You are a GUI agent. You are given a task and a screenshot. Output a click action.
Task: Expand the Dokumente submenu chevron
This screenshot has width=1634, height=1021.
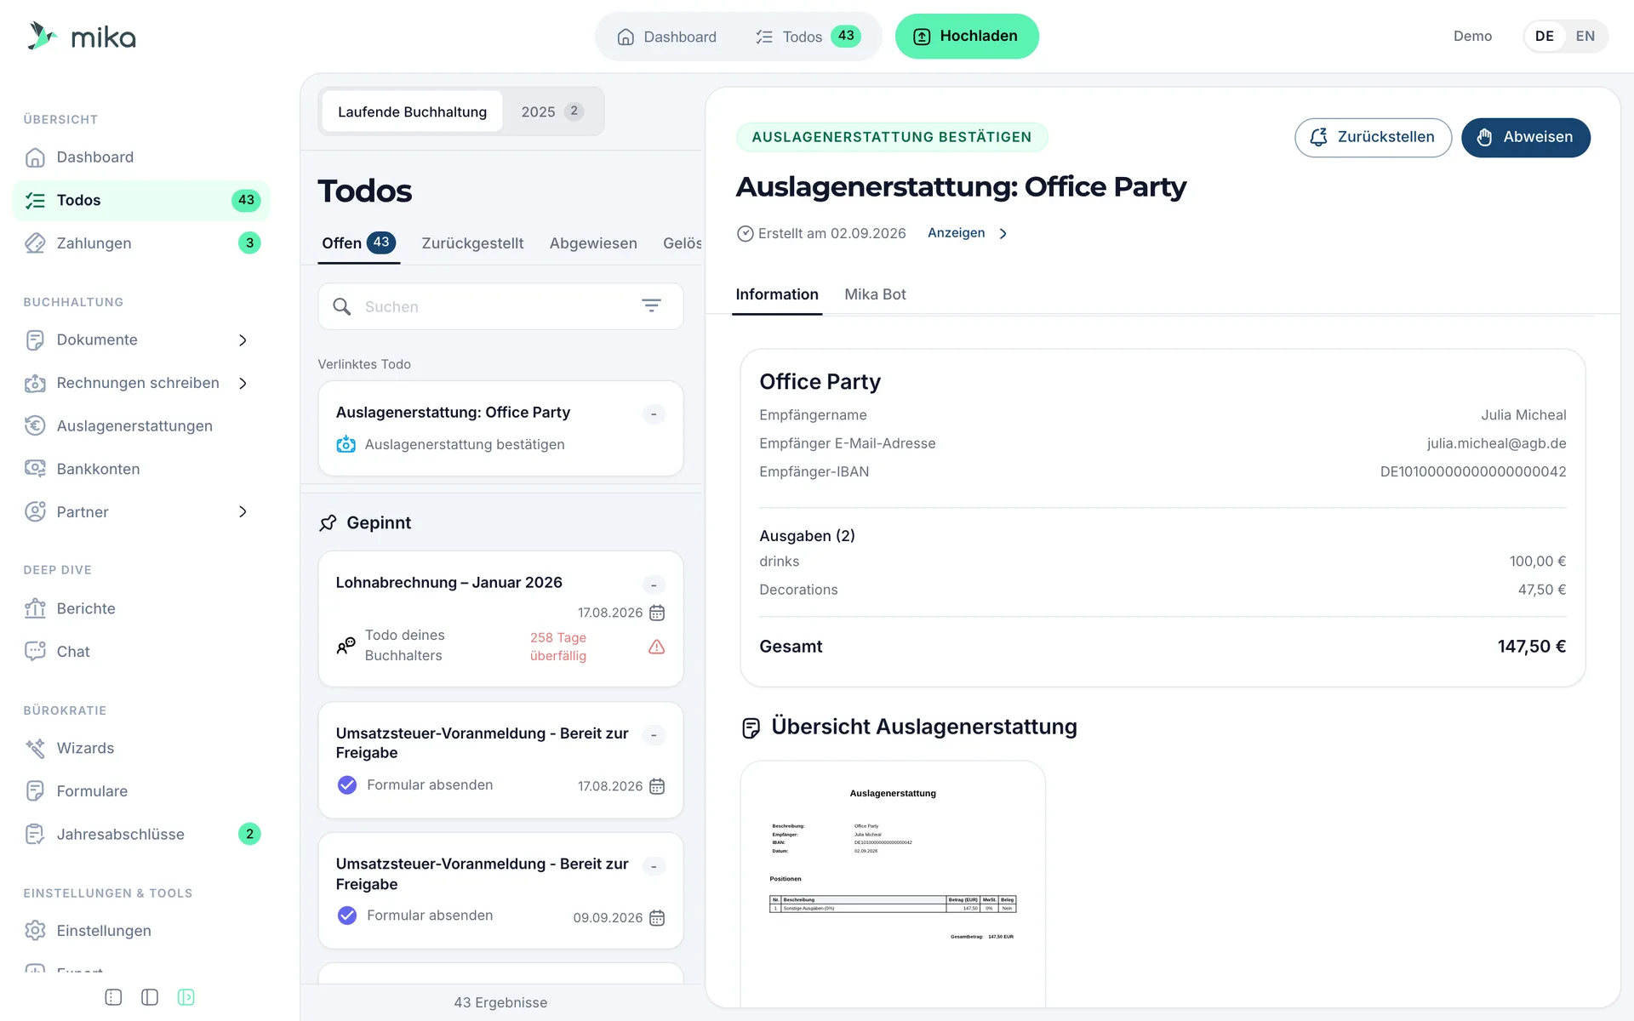pyautogui.click(x=243, y=340)
